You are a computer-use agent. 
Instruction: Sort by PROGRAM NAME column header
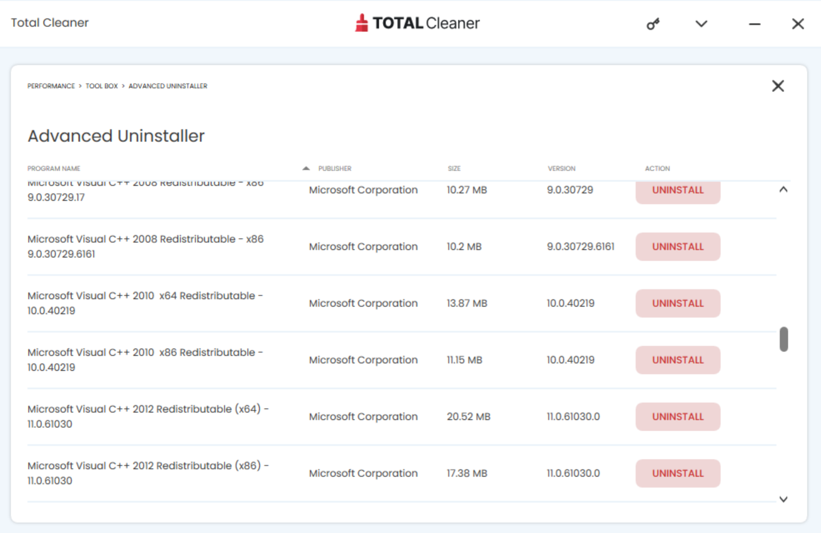tap(54, 168)
